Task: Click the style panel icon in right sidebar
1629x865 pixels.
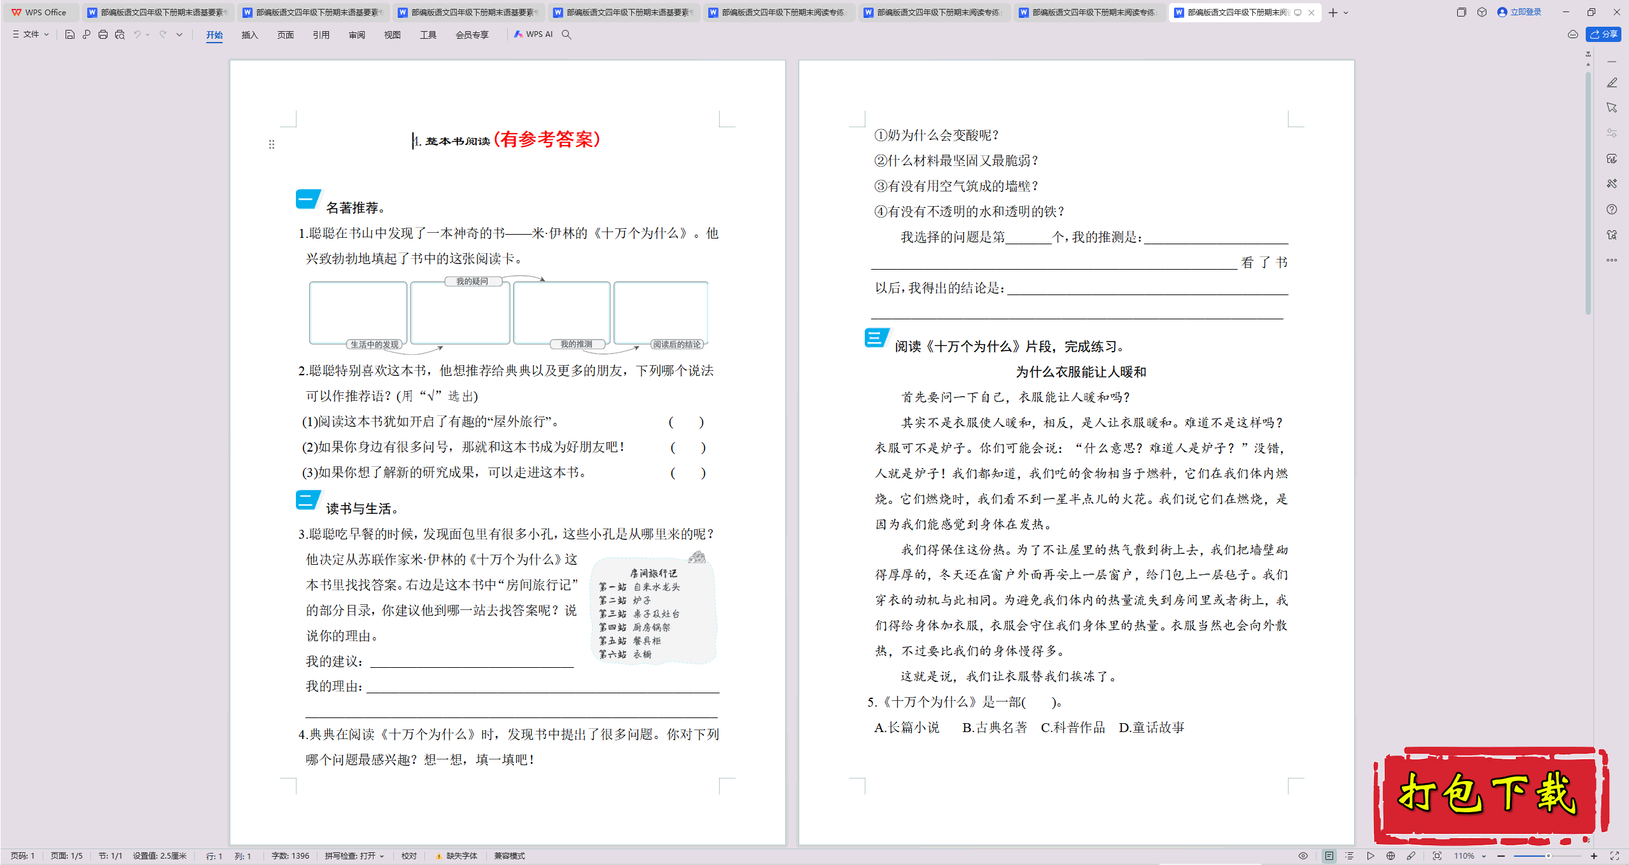Action: 1612,158
